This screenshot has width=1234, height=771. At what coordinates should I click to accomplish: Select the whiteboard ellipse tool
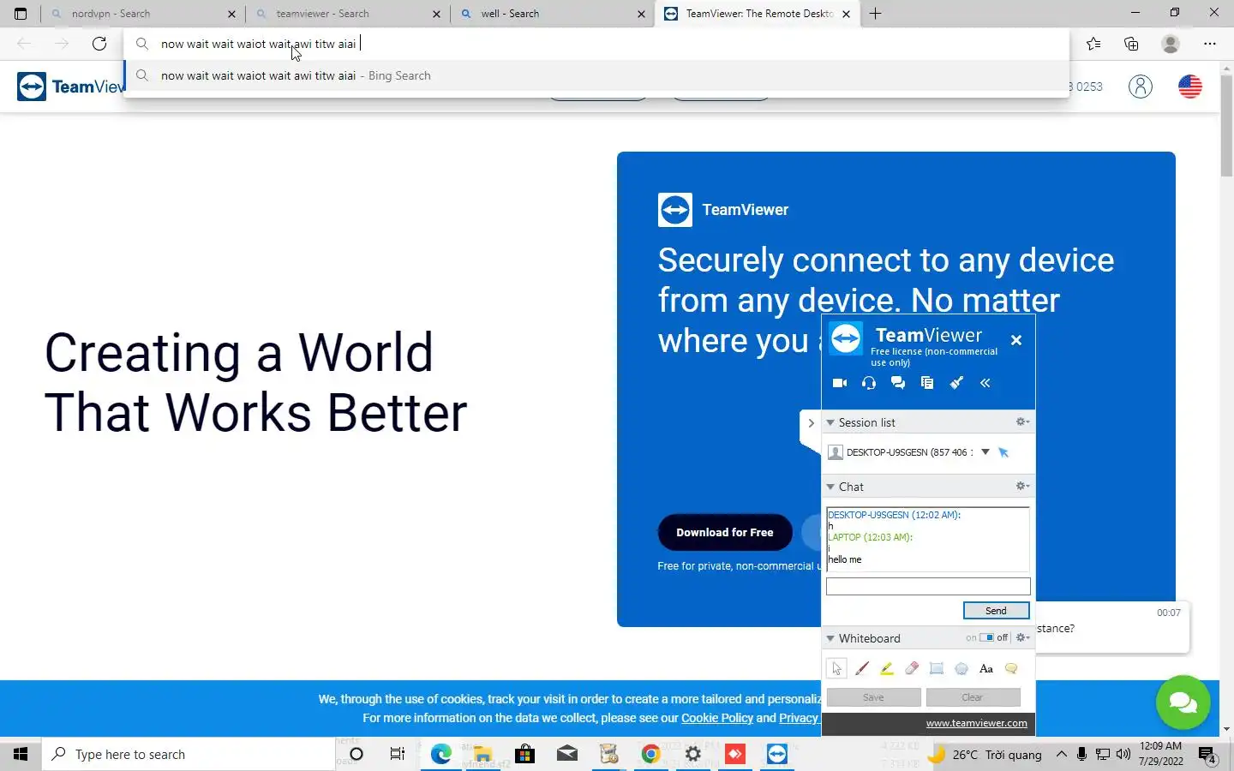(x=961, y=668)
